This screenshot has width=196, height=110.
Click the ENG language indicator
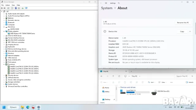[x=170, y=107]
